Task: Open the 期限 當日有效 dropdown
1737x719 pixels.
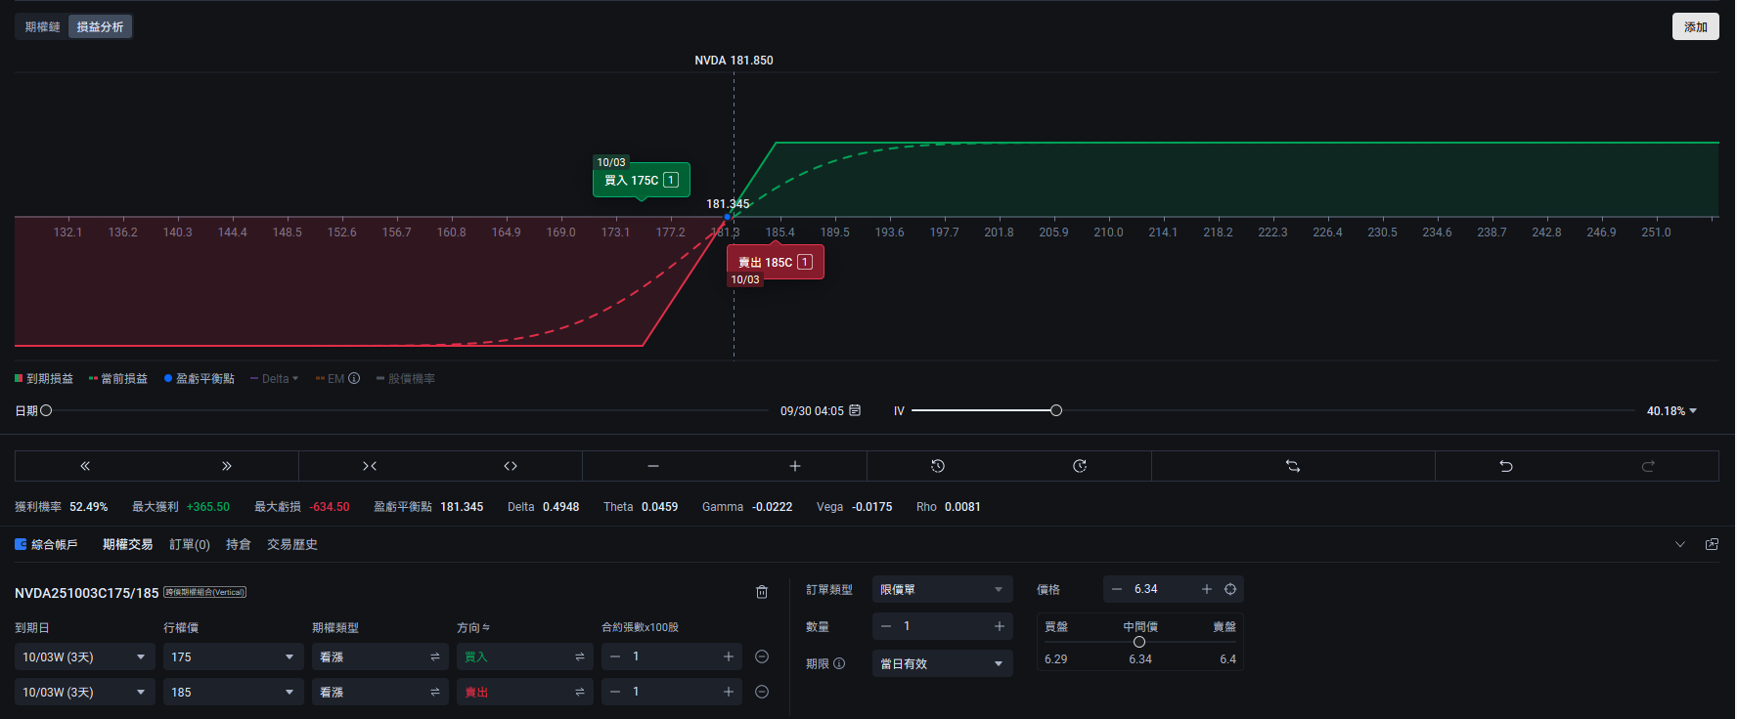Action: [x=941, y=663]
